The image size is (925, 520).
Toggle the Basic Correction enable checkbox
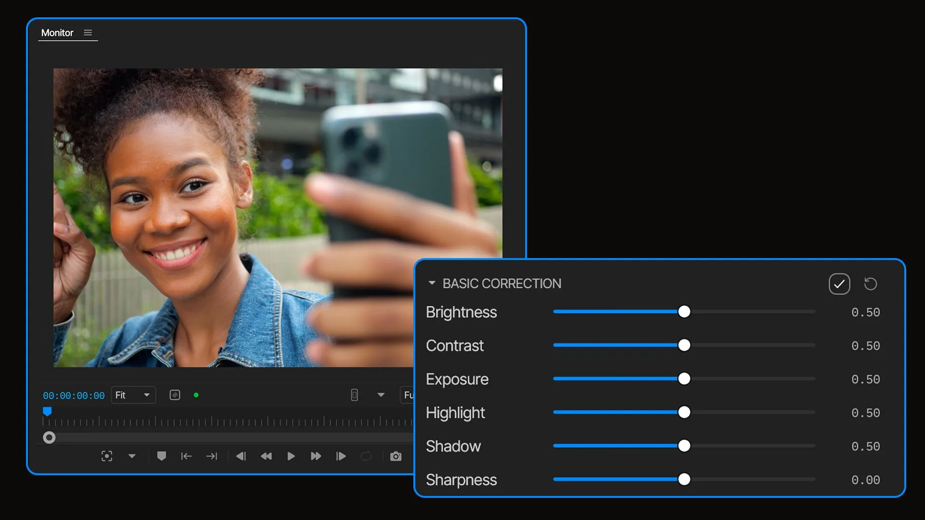click(x=839, y=284)
